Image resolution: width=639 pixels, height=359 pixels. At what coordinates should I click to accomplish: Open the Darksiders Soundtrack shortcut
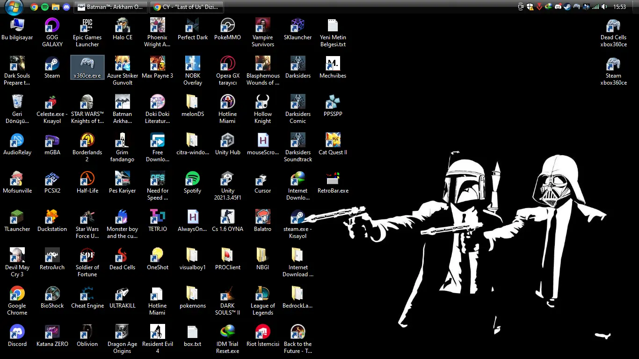tap(298, 147)
